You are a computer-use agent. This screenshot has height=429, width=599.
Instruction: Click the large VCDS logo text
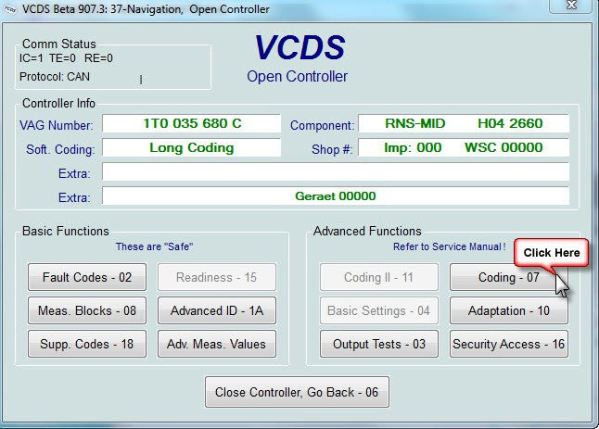click(299, 47)
